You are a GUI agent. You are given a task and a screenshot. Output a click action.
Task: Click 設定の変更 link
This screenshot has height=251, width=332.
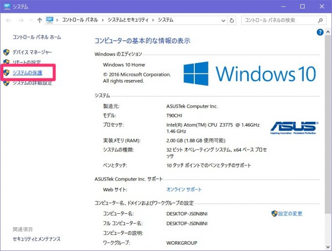[290, 214]
